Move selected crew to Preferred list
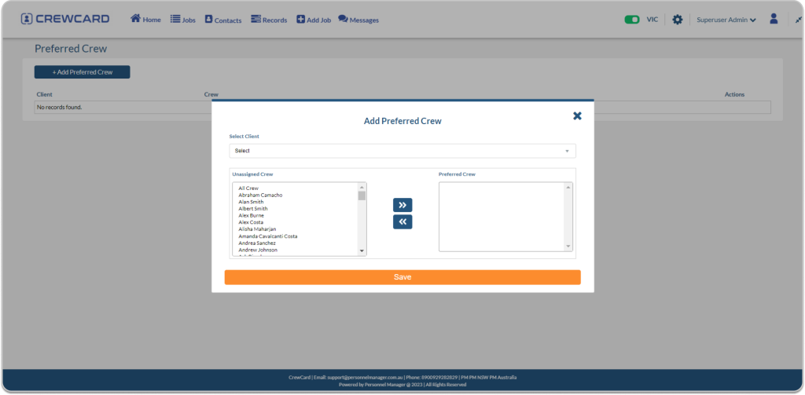Image resolution: width=805 pixels, height=395 pixels. [402, 205]
